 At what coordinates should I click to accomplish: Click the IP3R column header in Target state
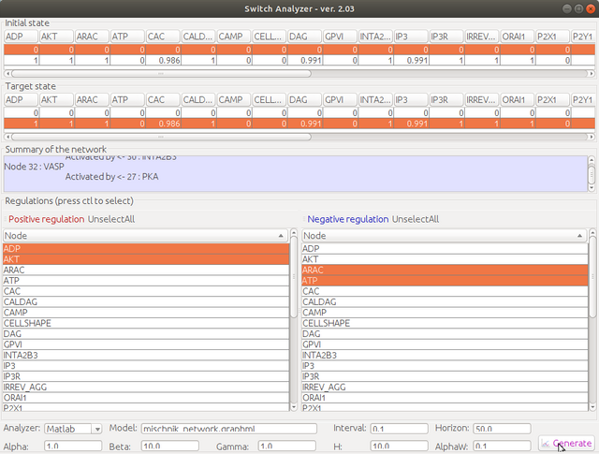coord(446,99)
